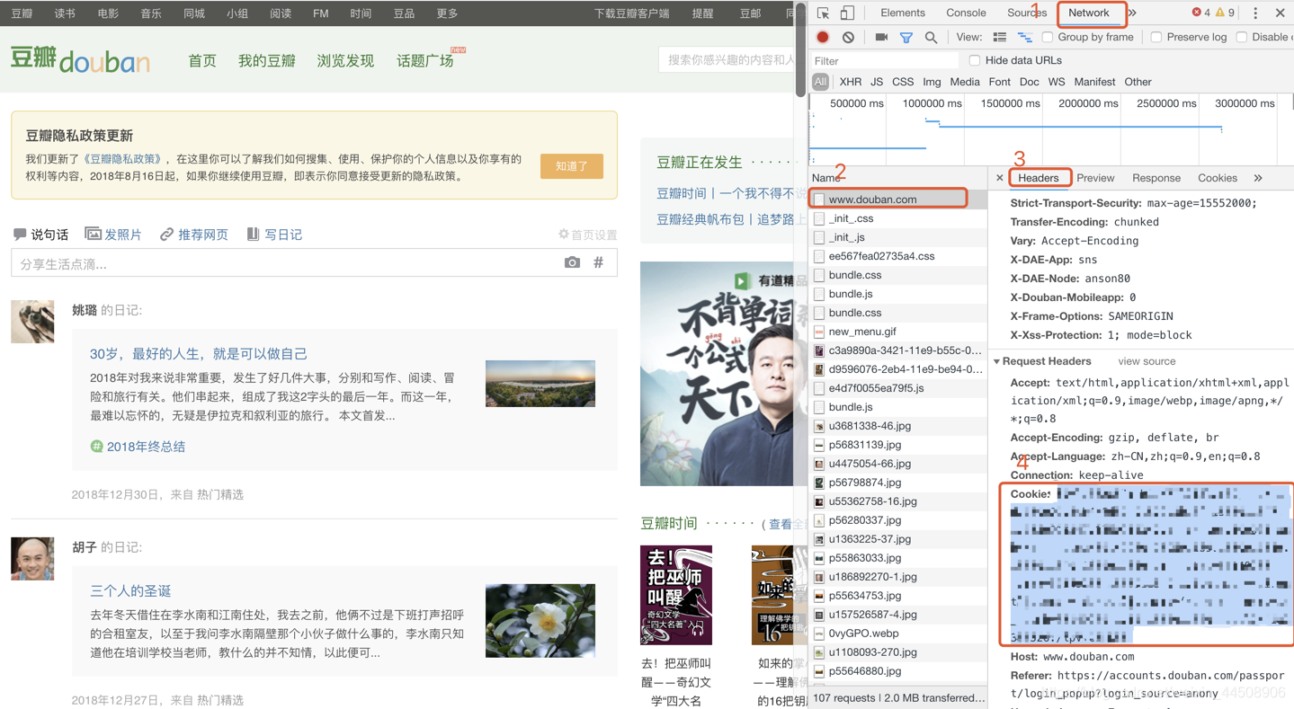This screenshot has width=1294, height=709.
Task: Filter requests by JS type
Action: (x=877, y=82)
